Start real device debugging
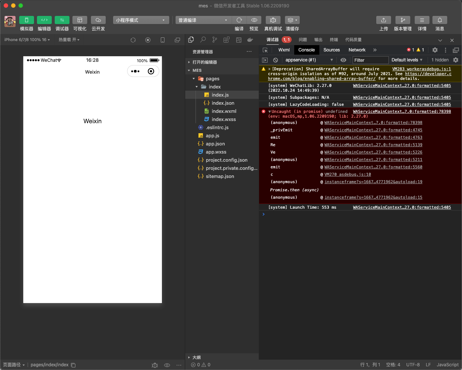The image size is (462, 370). pos(273,20)
